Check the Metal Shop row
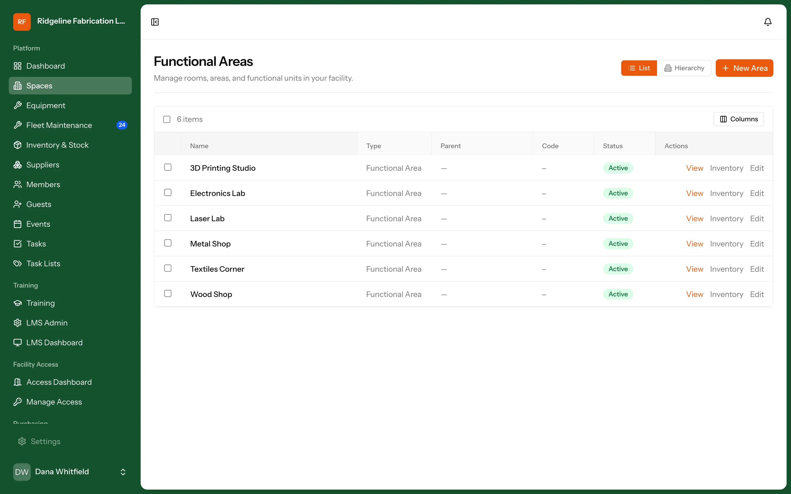This screenshot has width=791, height=494. [168, 243]
